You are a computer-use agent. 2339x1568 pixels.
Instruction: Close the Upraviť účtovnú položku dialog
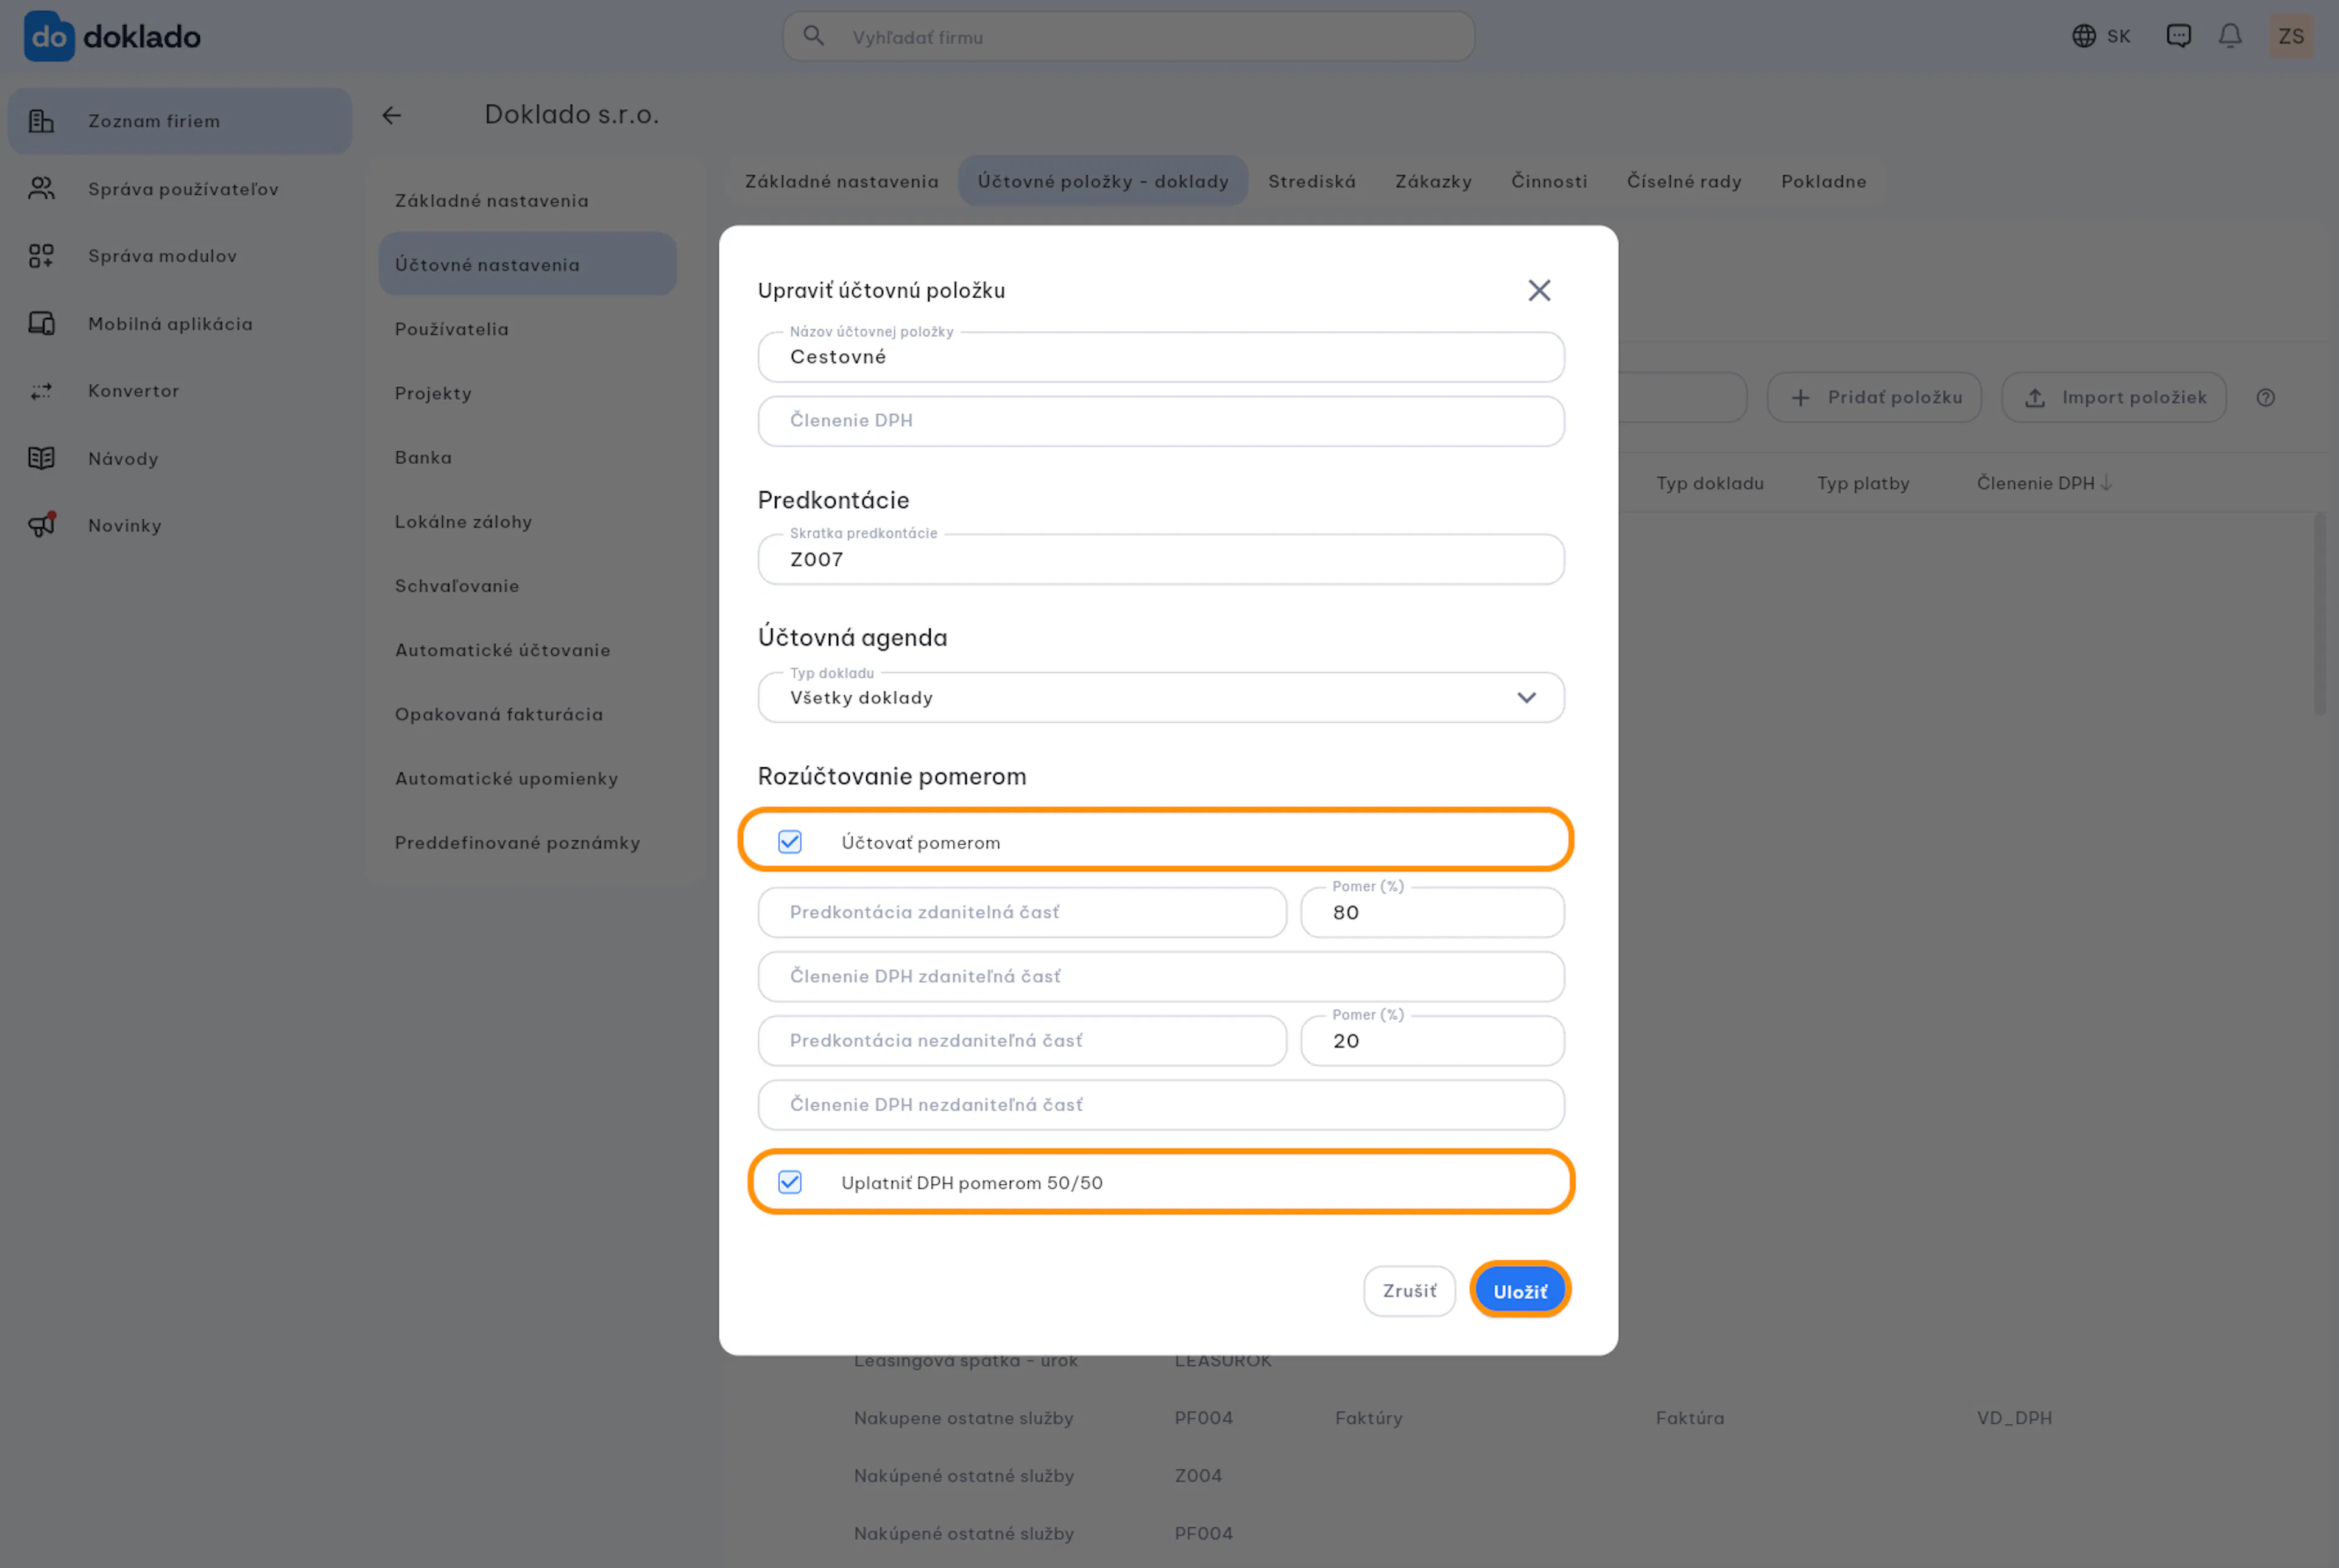pos(1539,290)
